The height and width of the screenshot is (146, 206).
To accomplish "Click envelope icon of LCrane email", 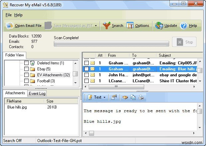I will [92, 81].
